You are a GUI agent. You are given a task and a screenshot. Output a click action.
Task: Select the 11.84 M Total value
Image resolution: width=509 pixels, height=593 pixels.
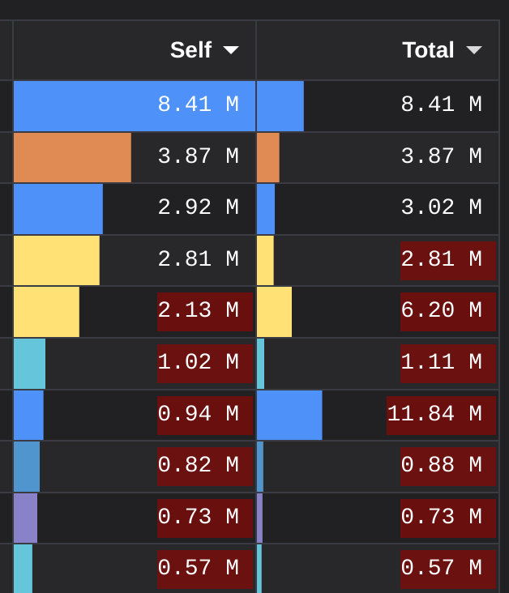(x=441, y=416)
